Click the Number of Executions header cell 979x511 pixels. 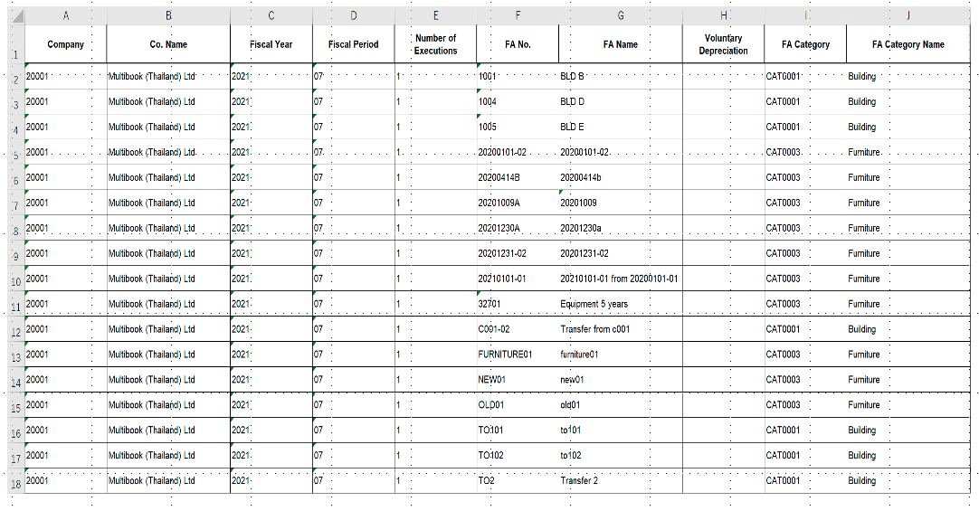click(x=436, y=44)
